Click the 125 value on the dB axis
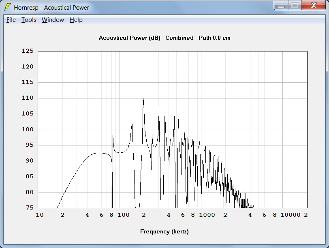This screenshot has width=329, height=248. point(28,51)
